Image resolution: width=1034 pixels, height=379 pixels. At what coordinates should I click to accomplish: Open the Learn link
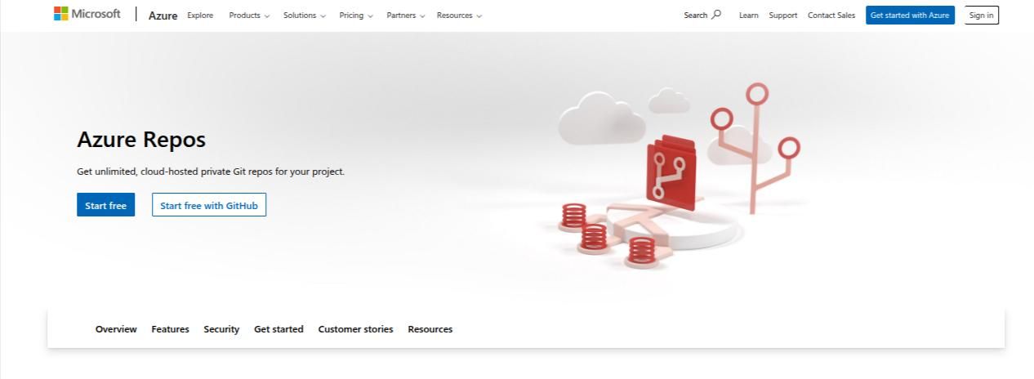point(748,16)
